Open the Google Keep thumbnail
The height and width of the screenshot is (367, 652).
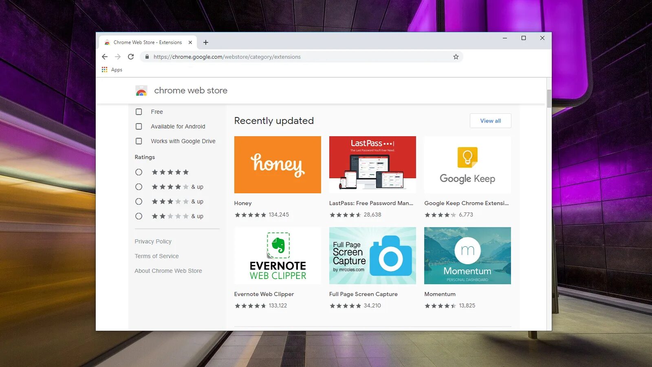click(467, 165)
